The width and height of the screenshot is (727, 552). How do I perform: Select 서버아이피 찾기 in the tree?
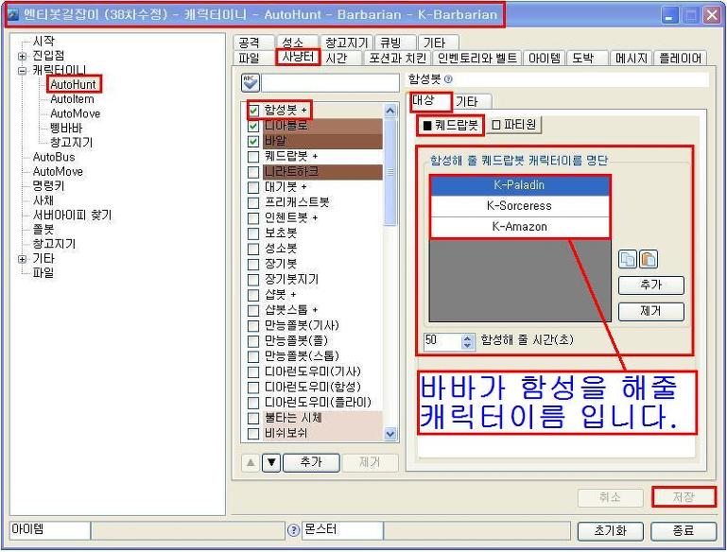73,216
